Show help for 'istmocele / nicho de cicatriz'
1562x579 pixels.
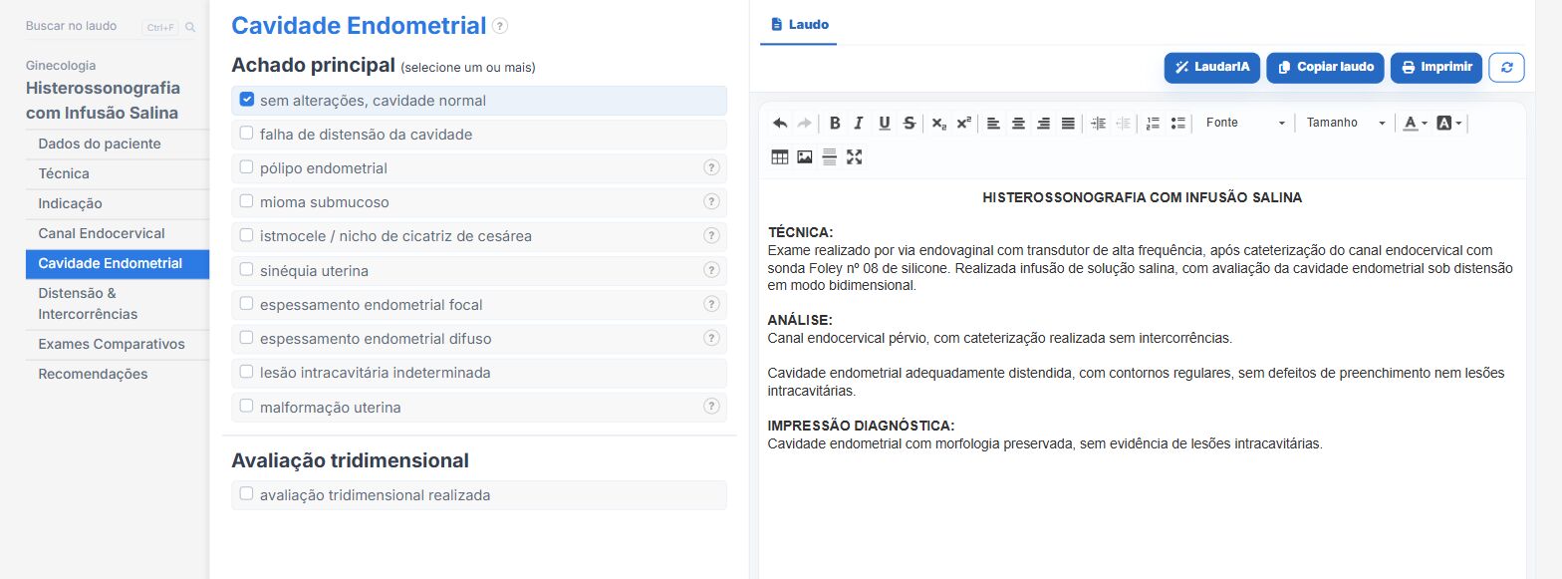click(711, 235)
